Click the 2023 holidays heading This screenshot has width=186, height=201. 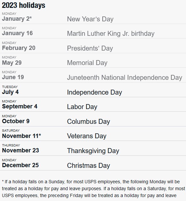(24, 5)
